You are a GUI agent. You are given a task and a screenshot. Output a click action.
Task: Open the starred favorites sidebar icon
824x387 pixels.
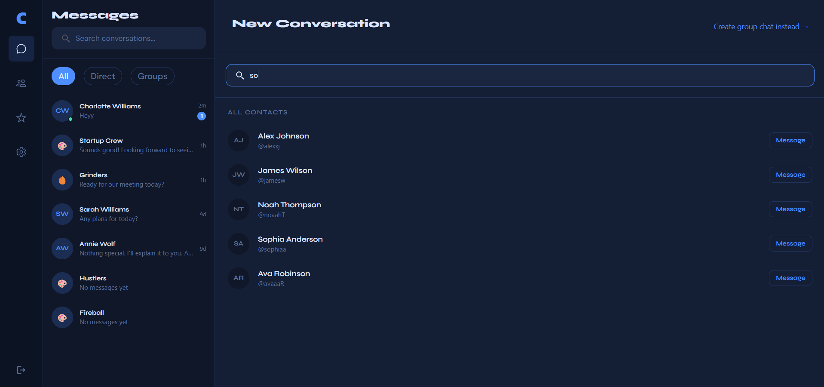click(21, 117)
